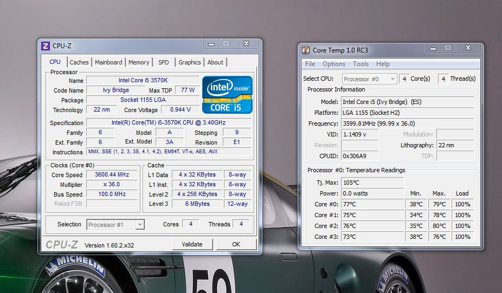This screenshot has width=502, height=293.
Task: Close the CPU-Z window
Action: (246, 43)
